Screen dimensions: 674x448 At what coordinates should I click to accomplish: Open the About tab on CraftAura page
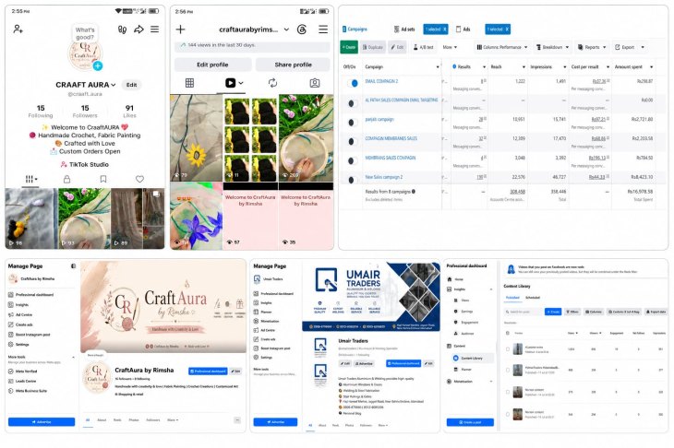102,420
